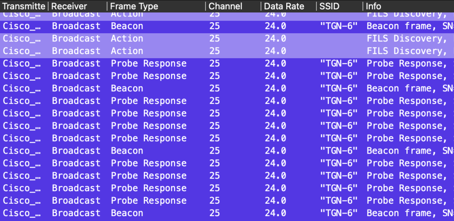Sort by the Transmitter column header

coord(24,6)
